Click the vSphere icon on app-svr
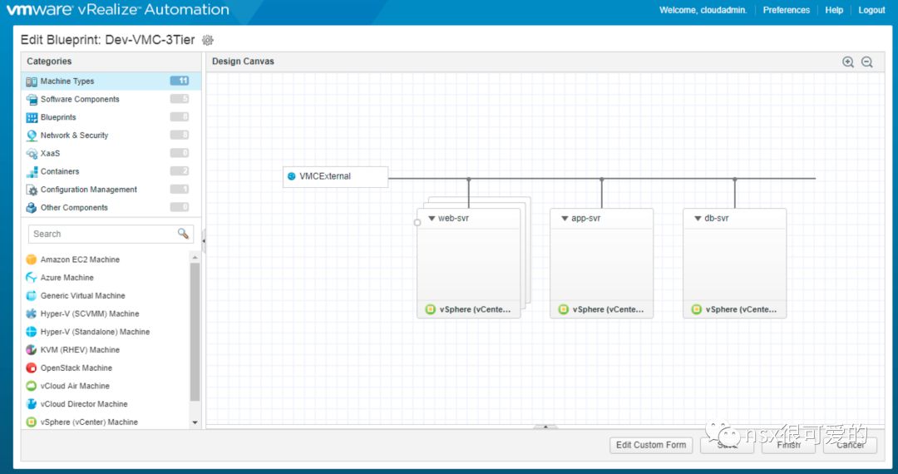Screen dimensions: 898x474 (563, 309)
